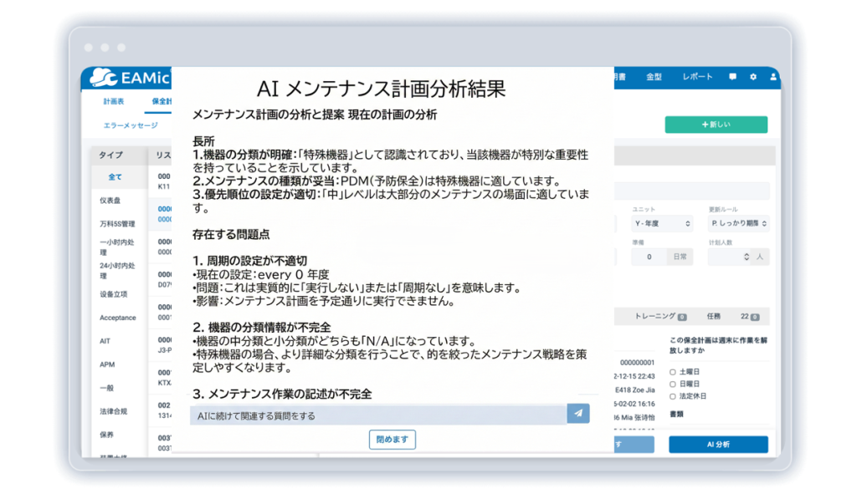Open the 更新ルール dropdown

tap(738, 223)
